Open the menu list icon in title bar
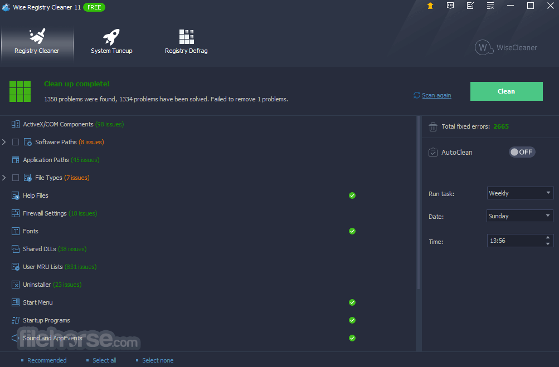Screen dimensions: 559x367 (x=490, y=6)
